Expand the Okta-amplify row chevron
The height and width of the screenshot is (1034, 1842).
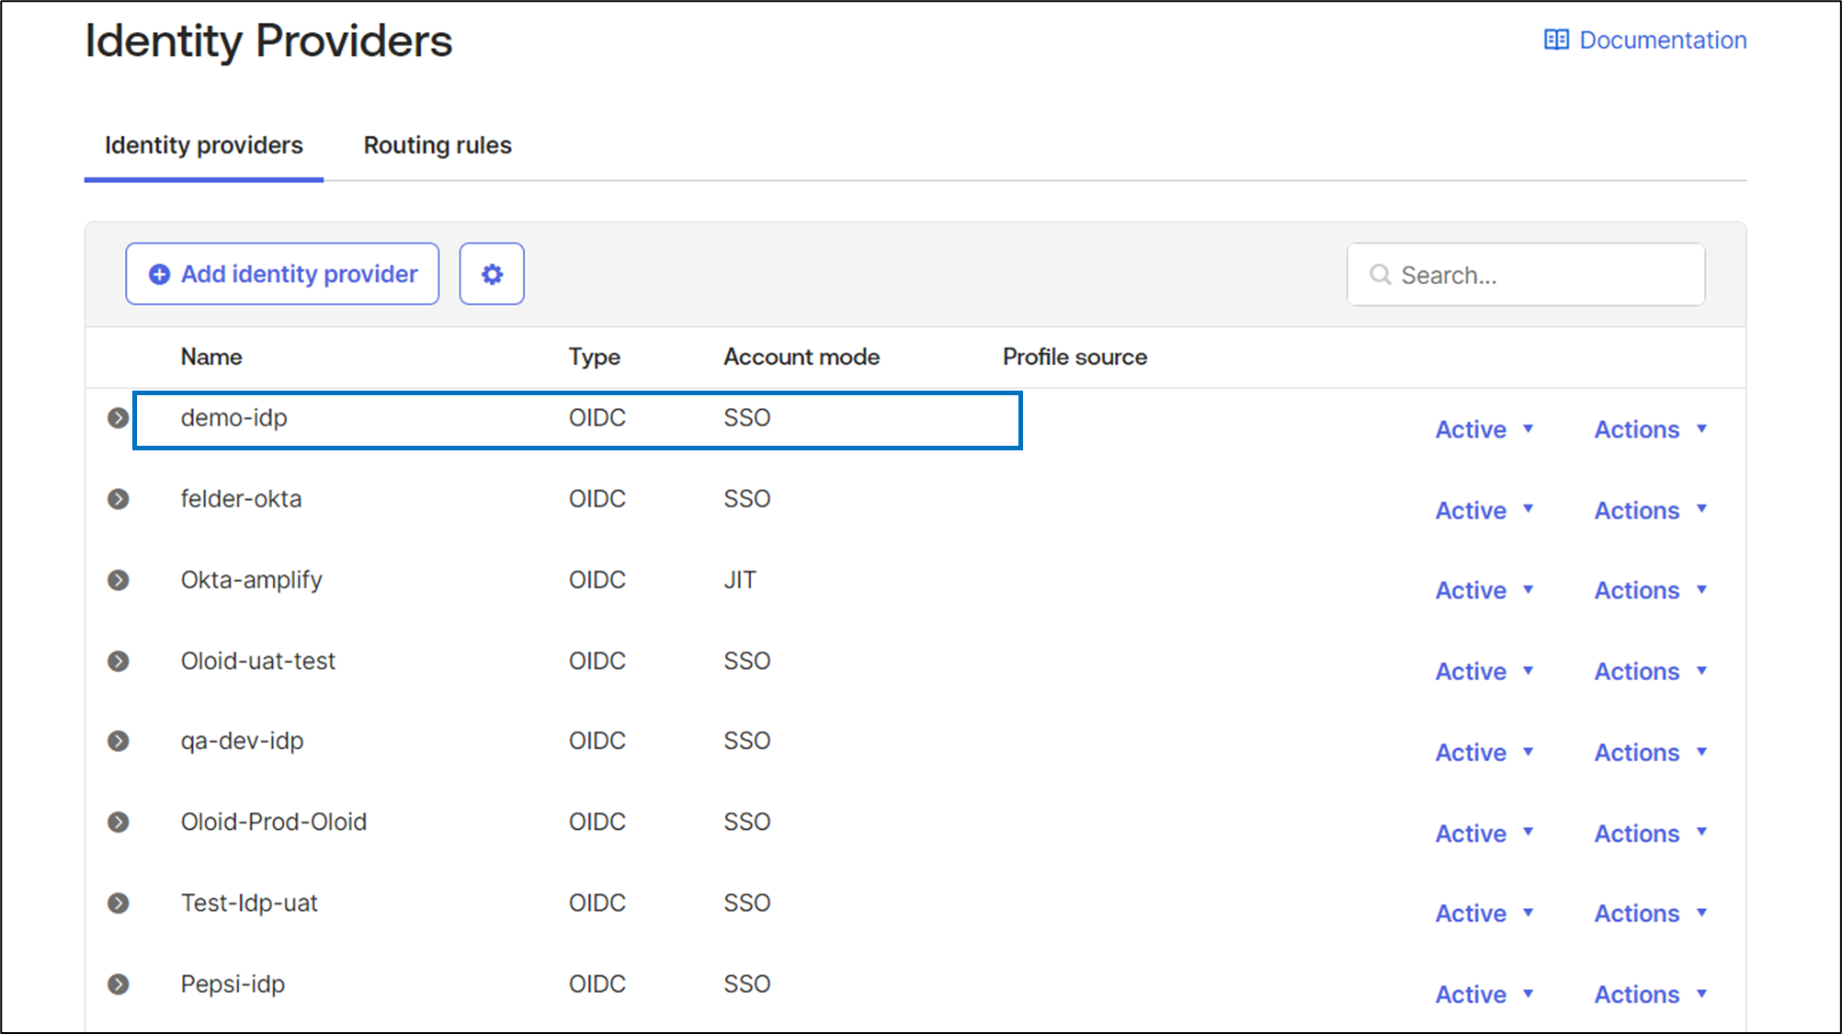(119, 580)
